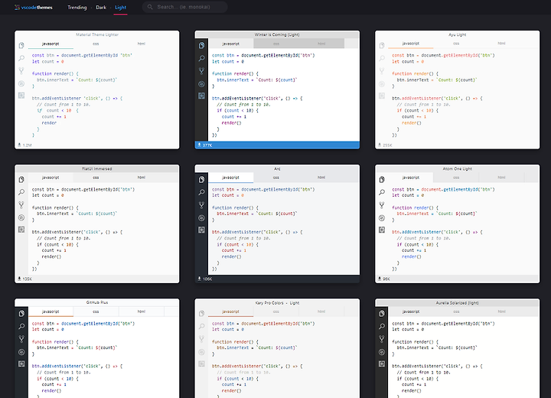The width and height of the screenshot is (551, 398).
Task: Click extensions icon in Atom One Light sidebar
Action: click(x=382, y=230)
